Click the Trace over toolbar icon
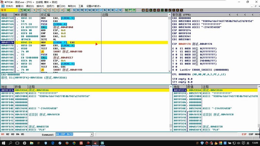Image resolution: width=260 pixels, height=146 pixels. coord(57,10)
